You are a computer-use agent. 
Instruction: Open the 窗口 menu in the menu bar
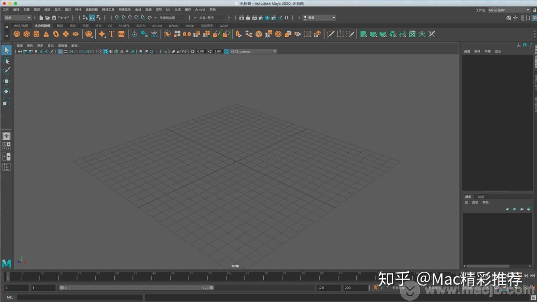pyautogui.click(x=68, y=9)
